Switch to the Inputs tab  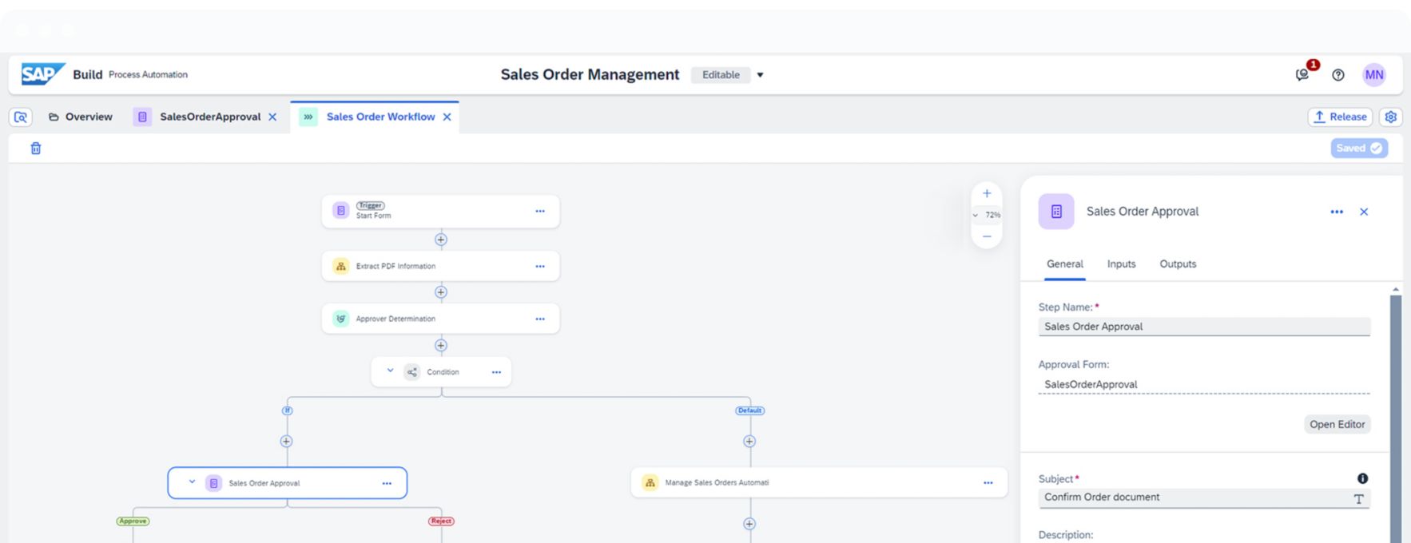click(1121, 264)
